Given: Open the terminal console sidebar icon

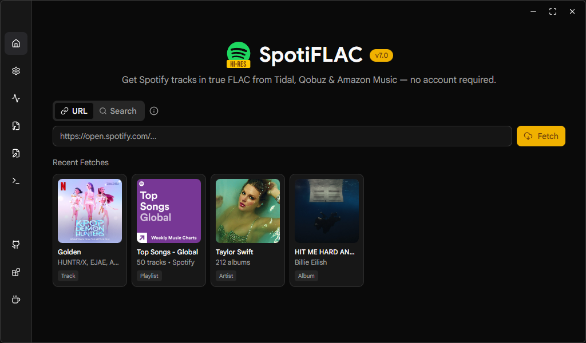Looking at the screenshot, I should tap(16, 181).
